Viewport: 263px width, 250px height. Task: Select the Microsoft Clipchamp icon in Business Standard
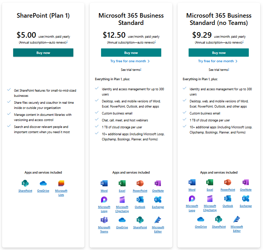[122, 200]
